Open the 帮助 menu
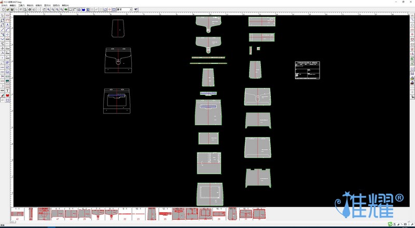415x228 pixels. [65, 5]
